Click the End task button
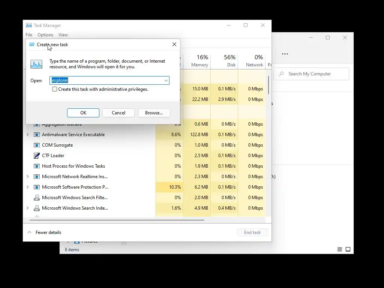Image resolution: width=384 pixels, height=288 pixels. [x=252, y=232]
